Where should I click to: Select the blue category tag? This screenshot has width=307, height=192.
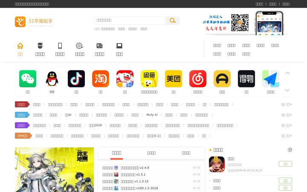point(22,115)
